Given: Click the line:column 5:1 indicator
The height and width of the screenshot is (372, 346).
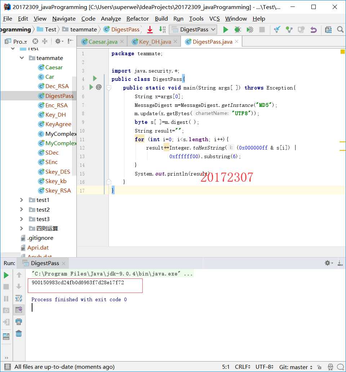Looking at the screenshot, I should pos(226,367).
